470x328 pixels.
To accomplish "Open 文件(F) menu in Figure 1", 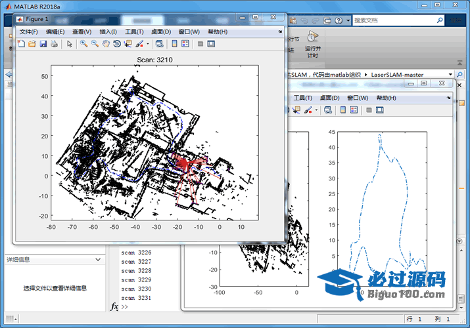I will click(28, 31).
